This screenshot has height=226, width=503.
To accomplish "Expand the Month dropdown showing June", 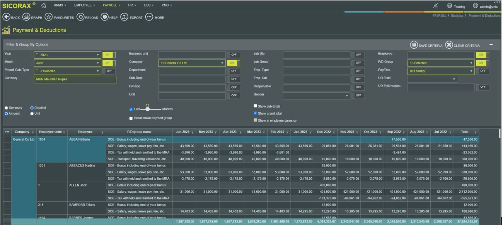I will point(67,63).
